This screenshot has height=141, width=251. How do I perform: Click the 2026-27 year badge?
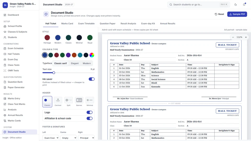tap(69, 4)
